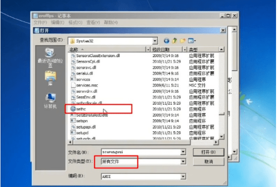This screenshot has width=277, height=187.
Task: Click the back navigation arrow icon
Action: click(166, 41)
